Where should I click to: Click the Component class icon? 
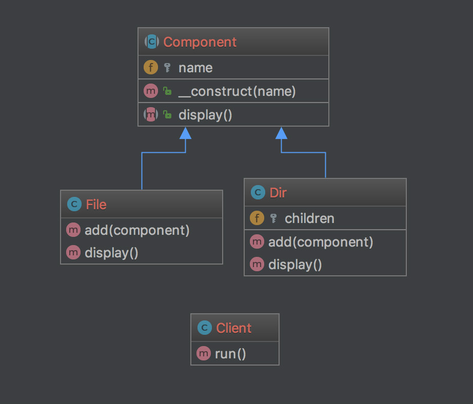coord(151,42)
